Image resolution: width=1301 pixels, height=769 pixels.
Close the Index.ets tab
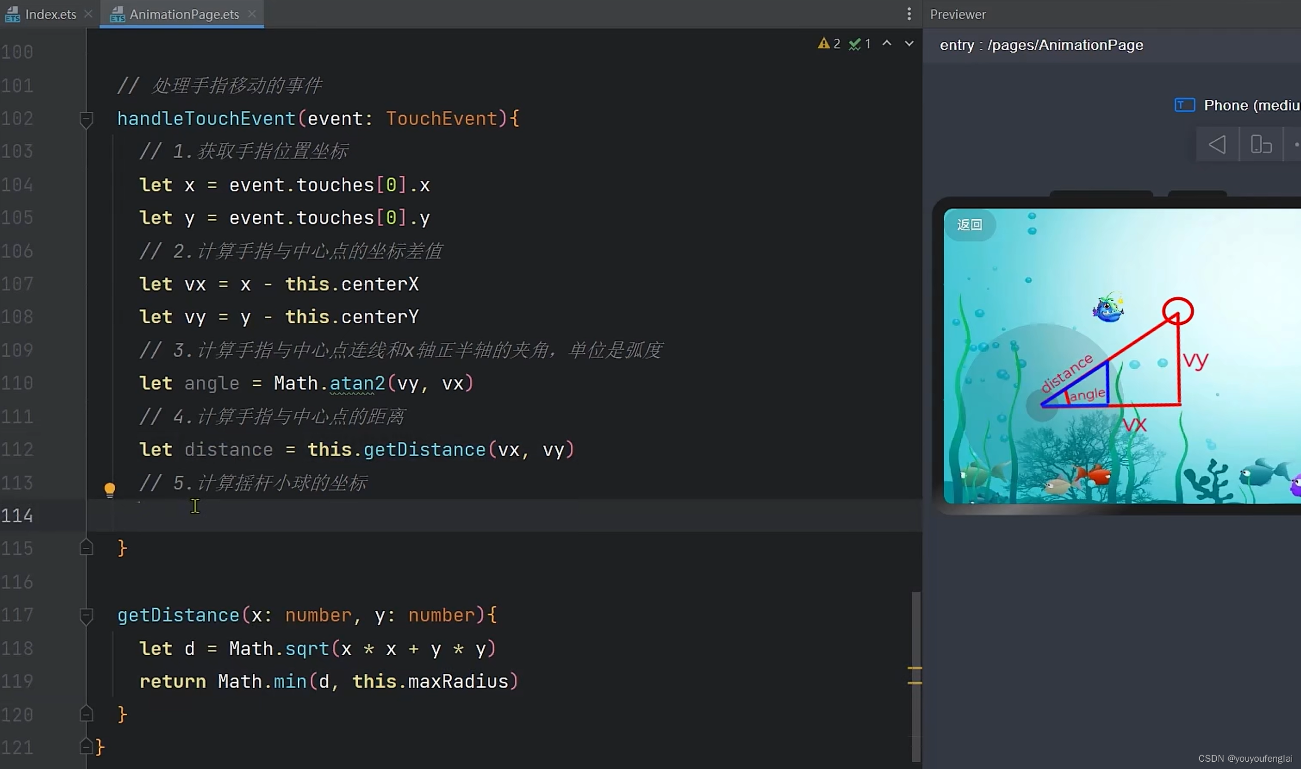tap(88, 14)
